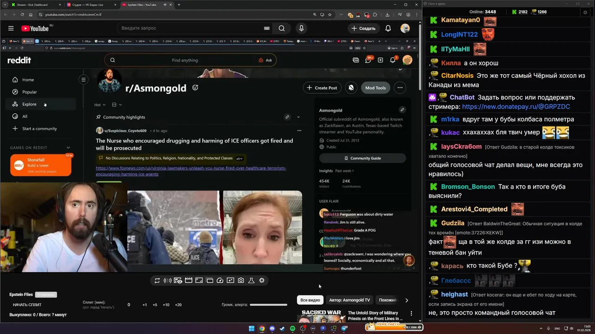Screen dimensions: 595x334
Task: Open the Sacred War video thumbnail
Action: (321, 315)
